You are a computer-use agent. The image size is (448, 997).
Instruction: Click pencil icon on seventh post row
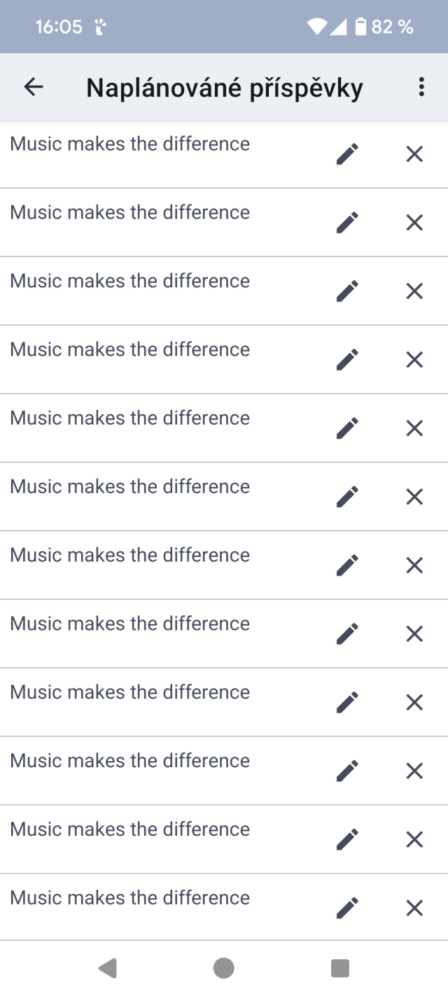pos(347,565)
